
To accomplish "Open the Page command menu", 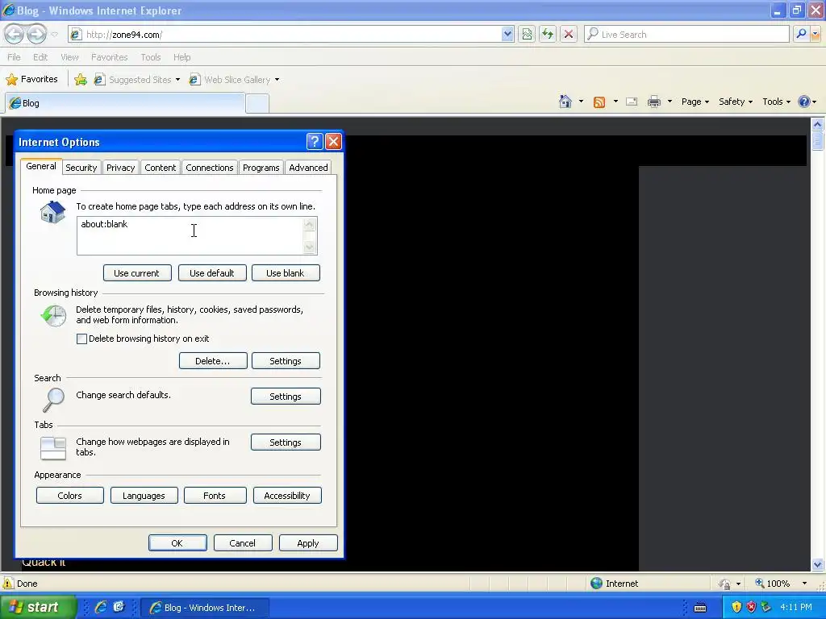I will (x=695, y=102).
